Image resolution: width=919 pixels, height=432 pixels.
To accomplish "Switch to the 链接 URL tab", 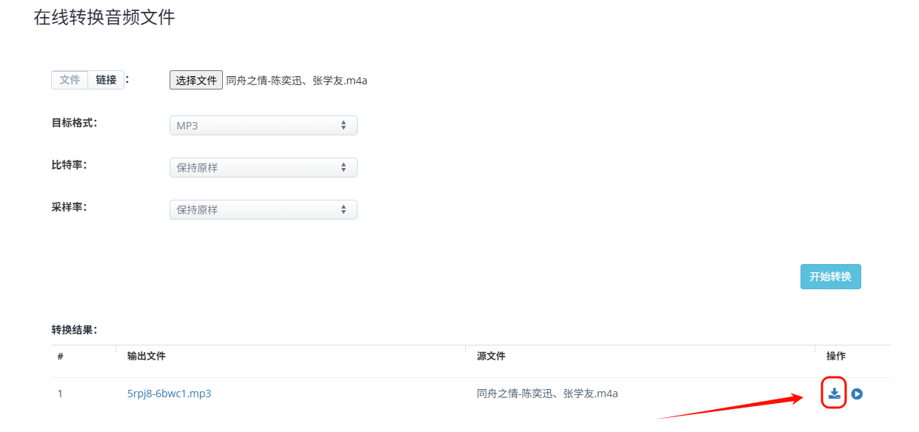I will (106, 80).
